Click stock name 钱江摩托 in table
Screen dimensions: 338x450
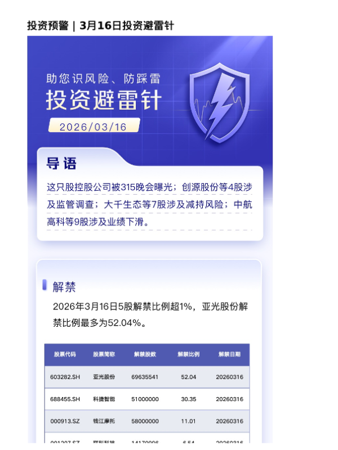click(x=104, y=421)
